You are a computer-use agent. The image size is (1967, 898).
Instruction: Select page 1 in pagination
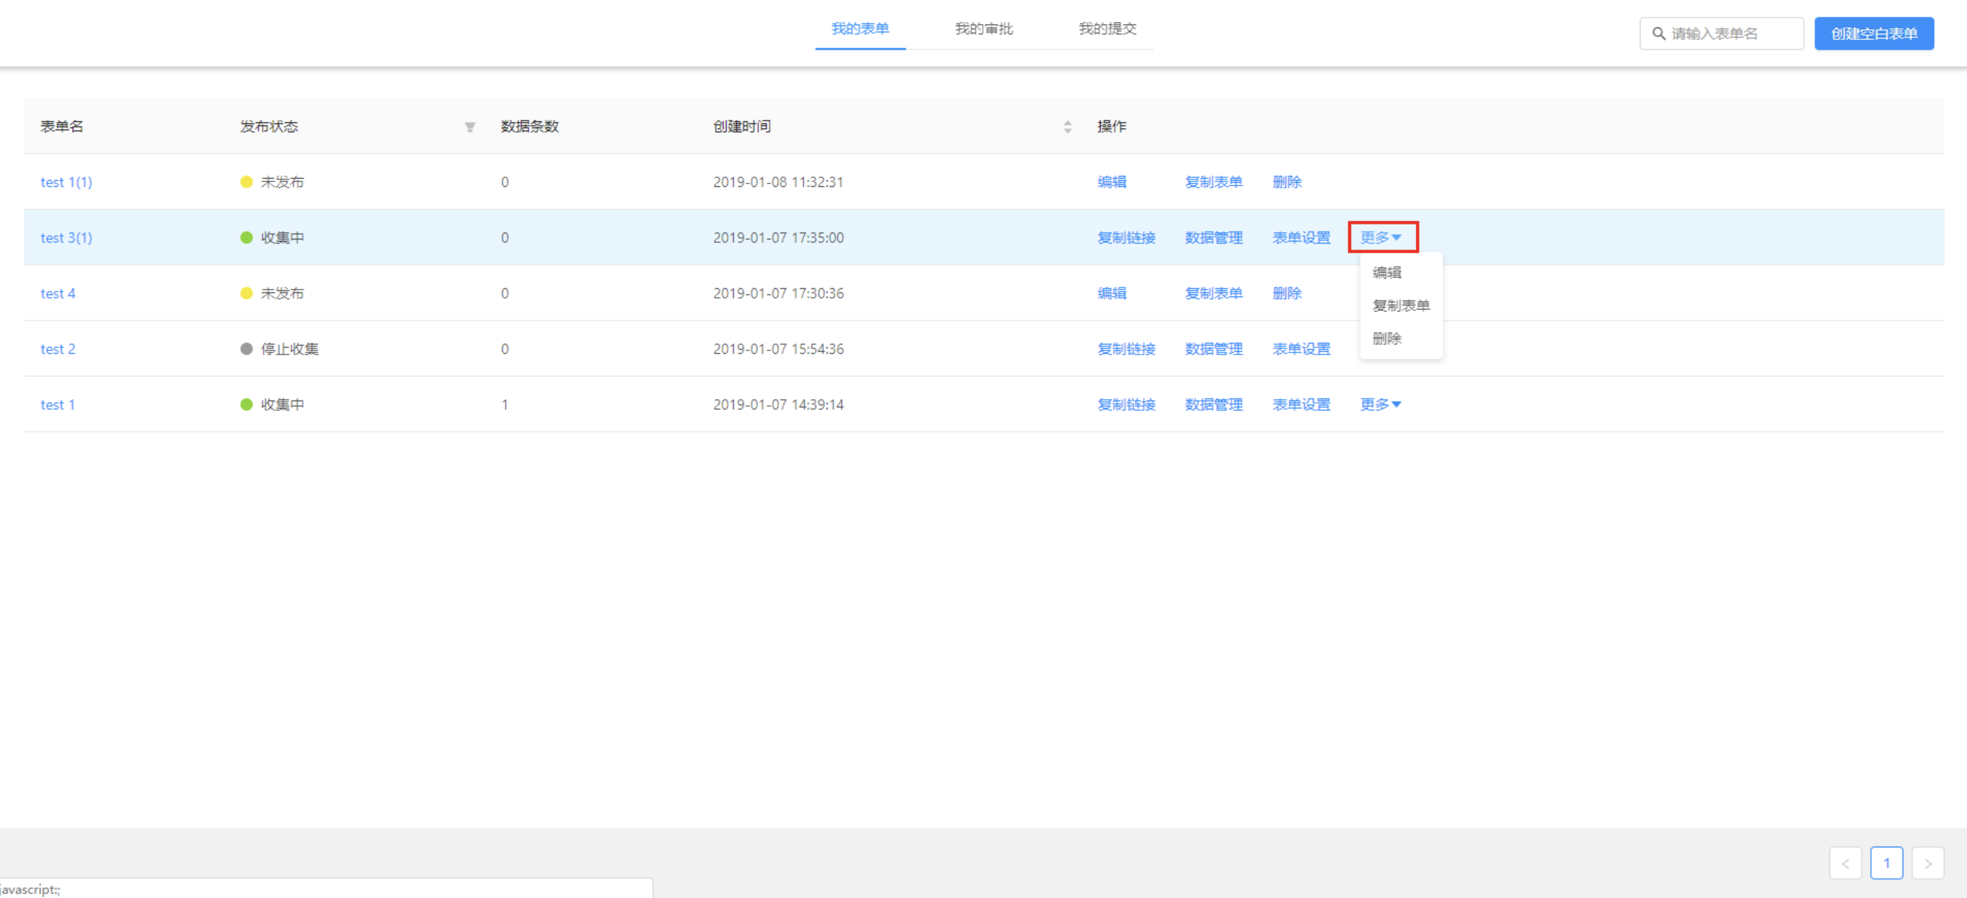point(1886,864)
